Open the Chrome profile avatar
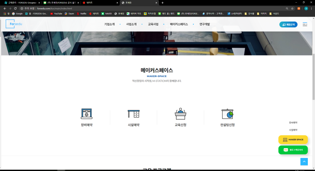The image size is (315, 171). click(x=306, y=8)
